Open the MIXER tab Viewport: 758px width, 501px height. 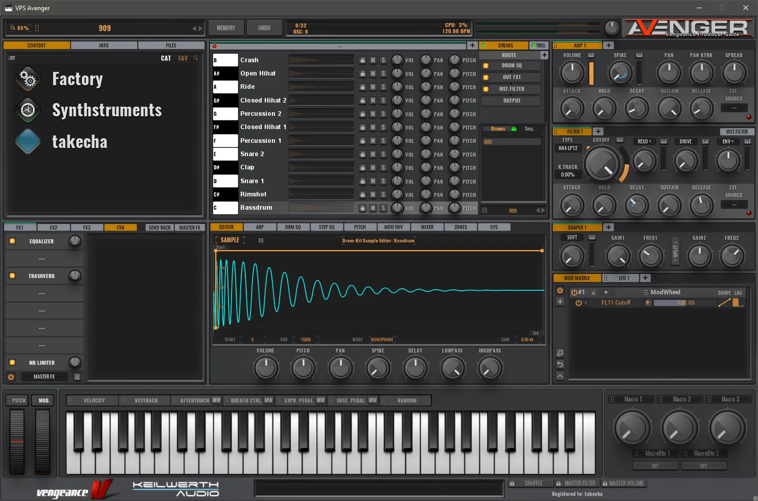pyautogui.click(x=427, y=228)
